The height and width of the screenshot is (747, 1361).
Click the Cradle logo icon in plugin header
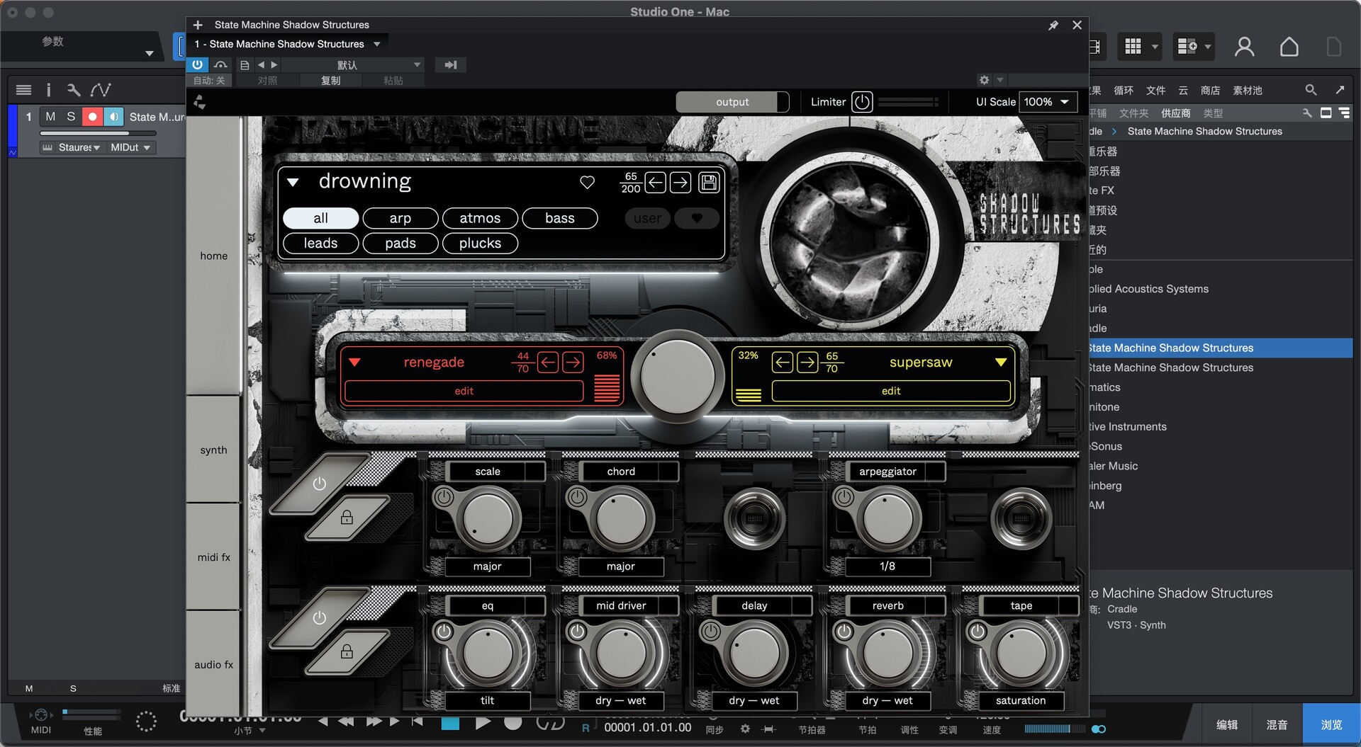click(200, 102)
